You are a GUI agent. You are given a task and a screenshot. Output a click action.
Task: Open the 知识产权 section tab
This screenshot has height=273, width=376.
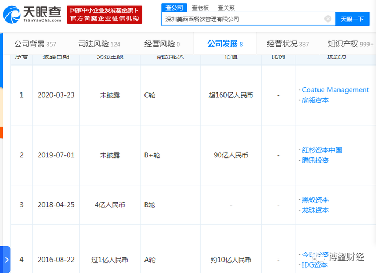click(x=351, y=44)
